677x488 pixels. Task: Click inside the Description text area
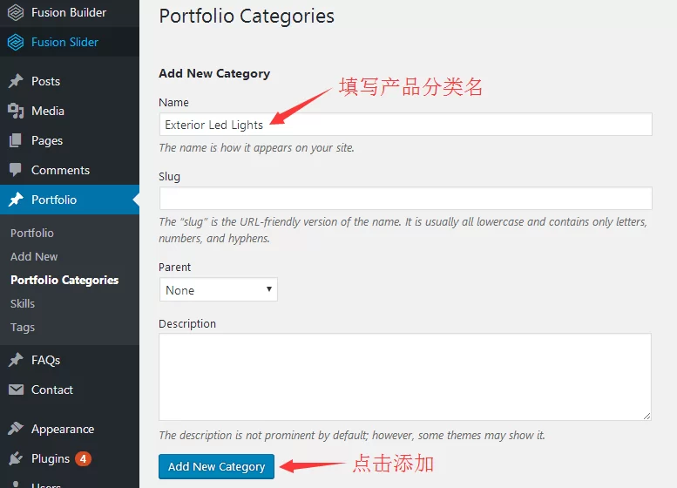(x=405, y=376)
